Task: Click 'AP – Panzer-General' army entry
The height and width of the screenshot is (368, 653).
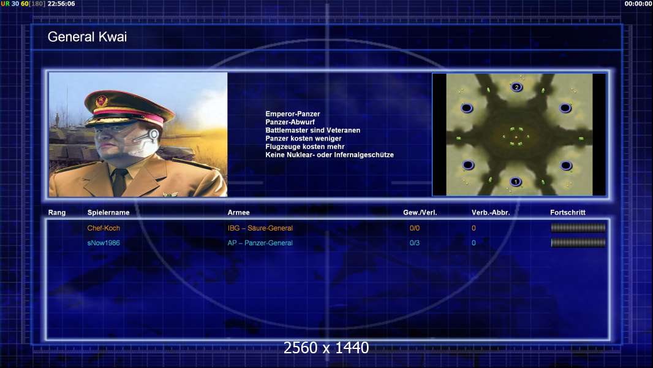Action: coord(260,243)
